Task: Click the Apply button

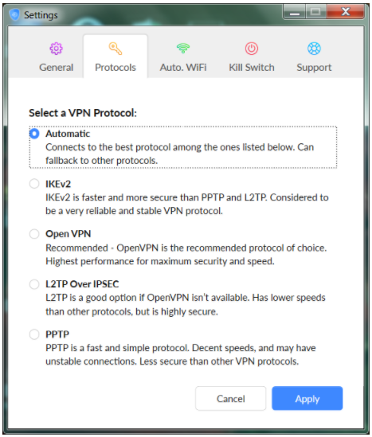Action: point(307,398)
